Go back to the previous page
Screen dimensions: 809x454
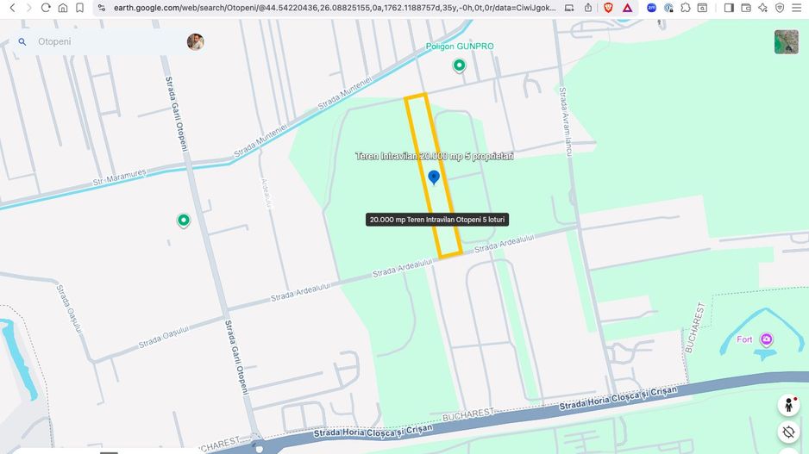[12, 8]
